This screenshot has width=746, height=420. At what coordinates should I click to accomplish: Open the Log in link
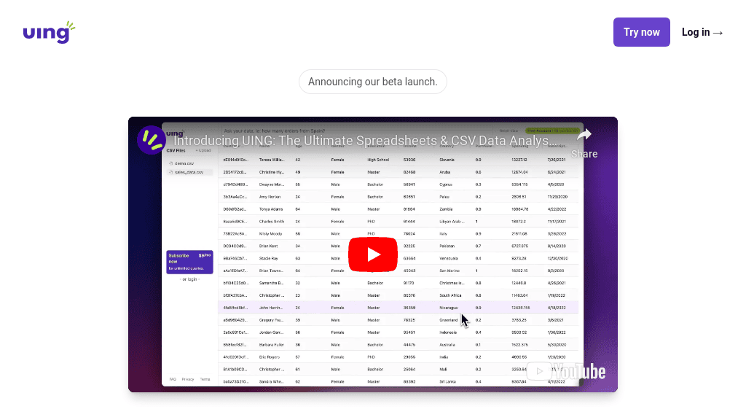pyautogui.click(x=702, y=31)
